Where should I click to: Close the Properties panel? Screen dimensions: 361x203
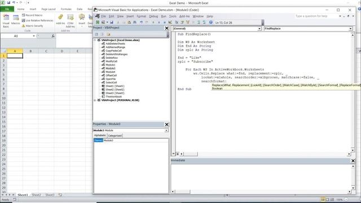click(167, 125)
